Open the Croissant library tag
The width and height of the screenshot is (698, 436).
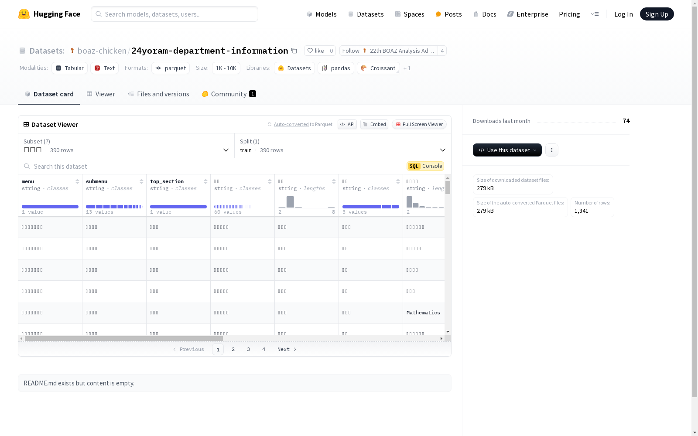[x=378, y=68]
